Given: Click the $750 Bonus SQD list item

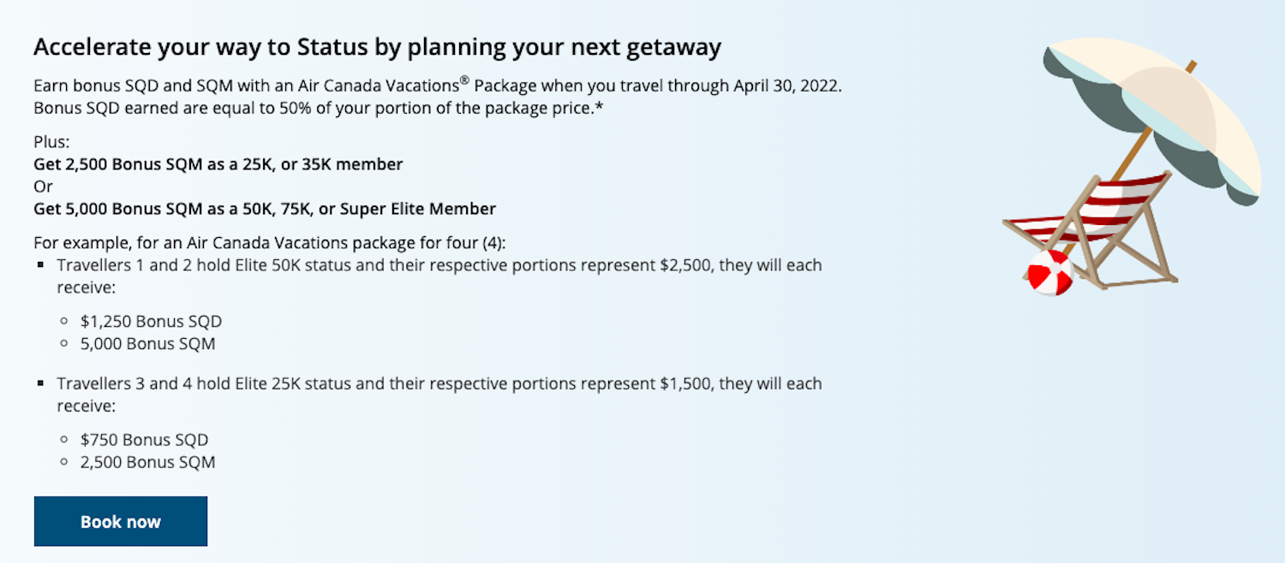Looking at the screenshot, I should (x=137, y=439).
